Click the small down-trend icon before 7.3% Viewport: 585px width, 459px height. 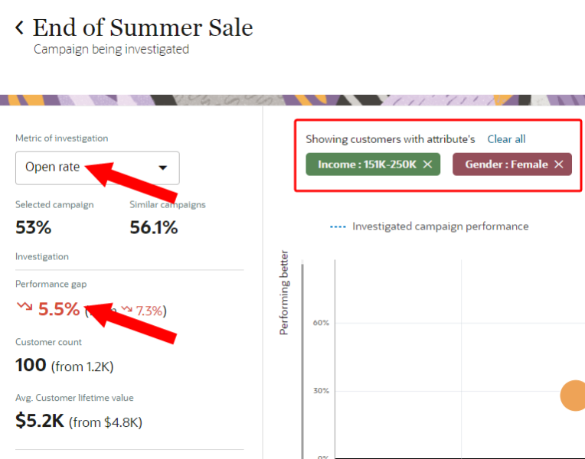point(127,310)
